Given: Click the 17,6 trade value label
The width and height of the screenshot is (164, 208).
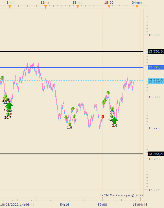Looking at the screenshot, I should [9, 114].
